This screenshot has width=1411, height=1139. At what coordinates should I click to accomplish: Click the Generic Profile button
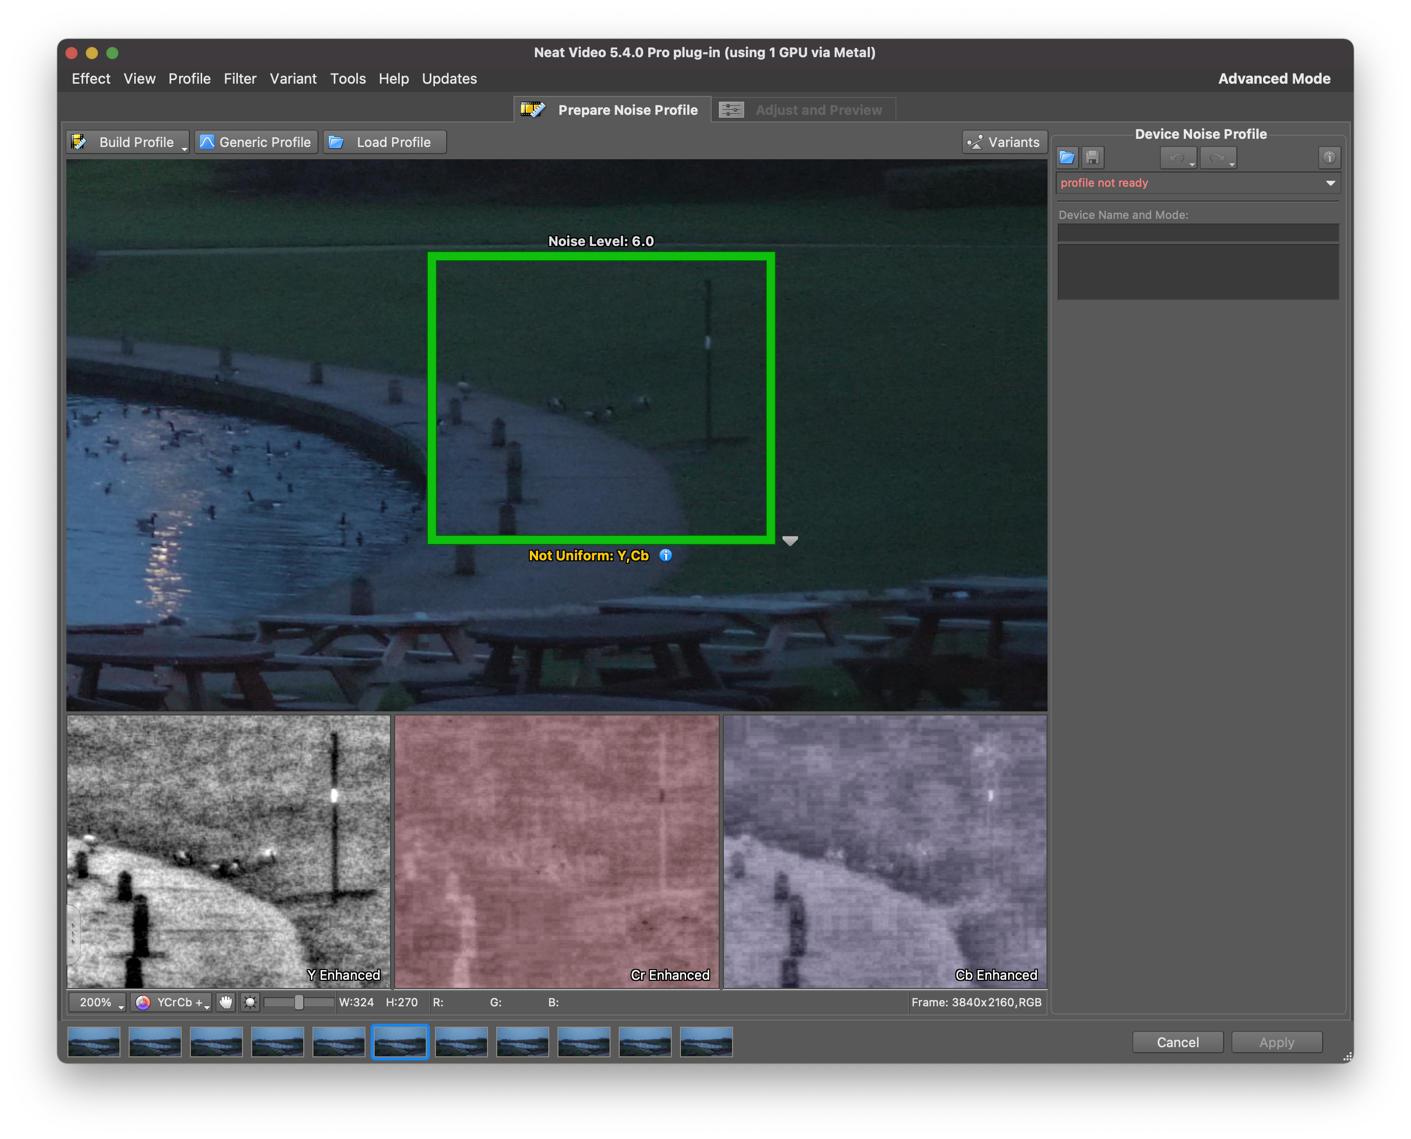(256, 142)
